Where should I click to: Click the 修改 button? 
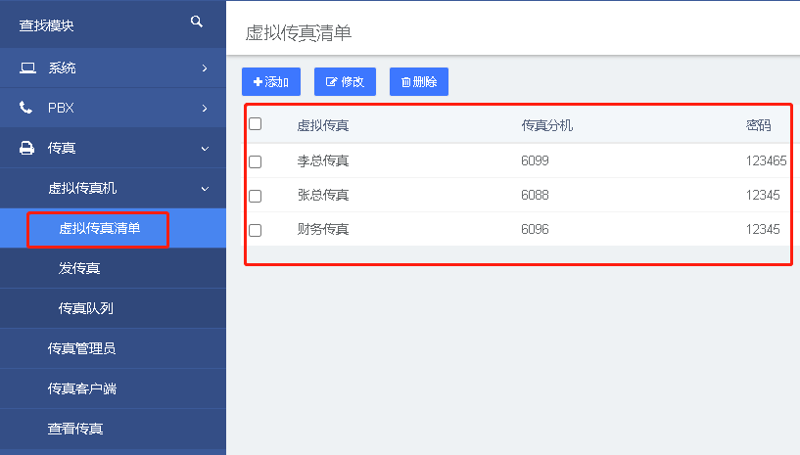[345, 81]
